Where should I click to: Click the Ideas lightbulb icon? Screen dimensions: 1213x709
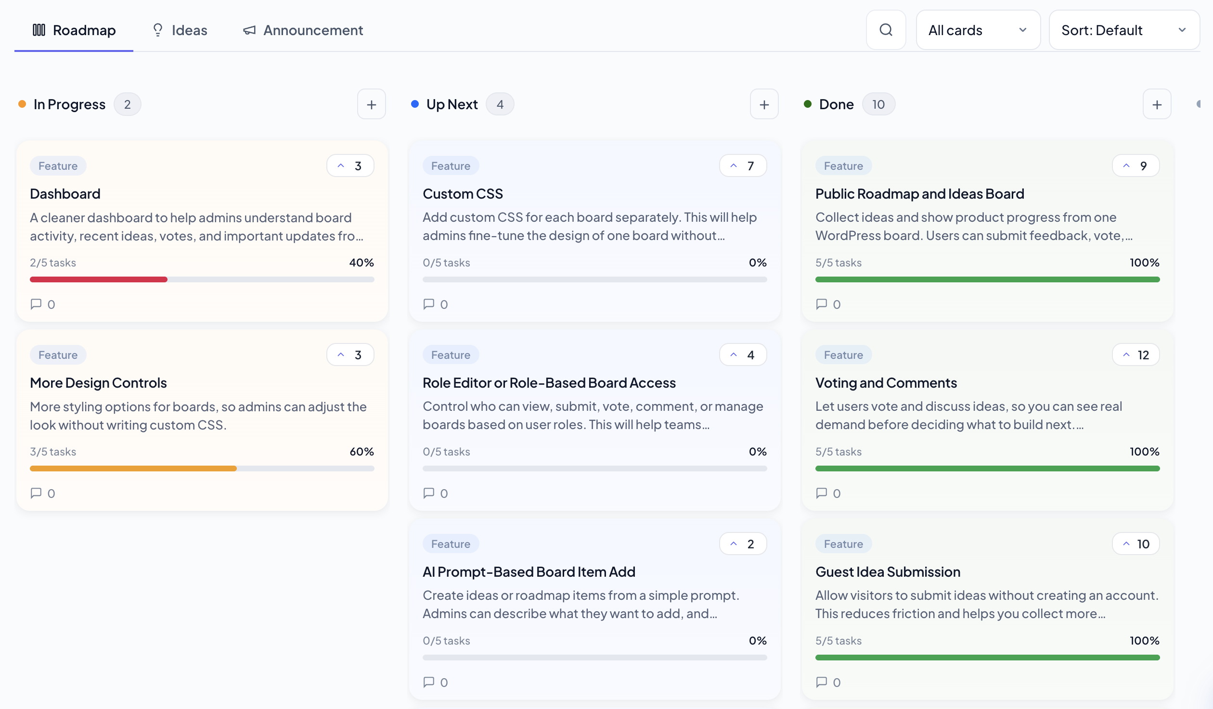point(157,30)
